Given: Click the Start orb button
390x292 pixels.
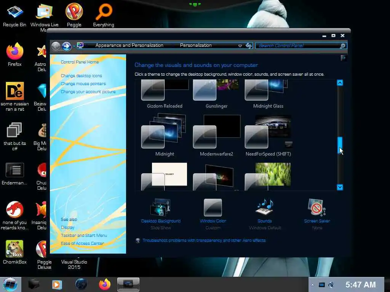Looking at the screenshot, I should (10, 284).
